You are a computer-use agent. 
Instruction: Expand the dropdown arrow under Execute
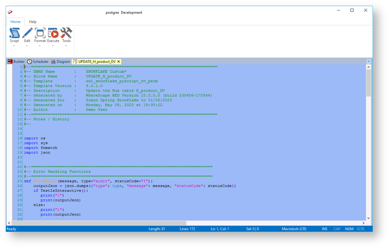tap(53, 46)
